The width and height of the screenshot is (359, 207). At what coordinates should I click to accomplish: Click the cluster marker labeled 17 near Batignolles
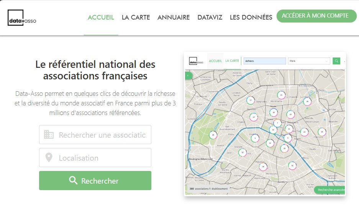pos(251,100)
